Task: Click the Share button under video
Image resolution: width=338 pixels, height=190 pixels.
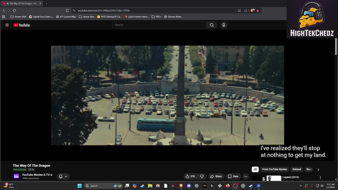Action: pyautogui.click(x=216, y=176)
